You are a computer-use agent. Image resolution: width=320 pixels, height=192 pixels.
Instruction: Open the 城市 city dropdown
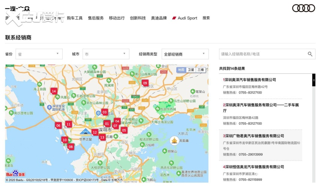[106, 54]
